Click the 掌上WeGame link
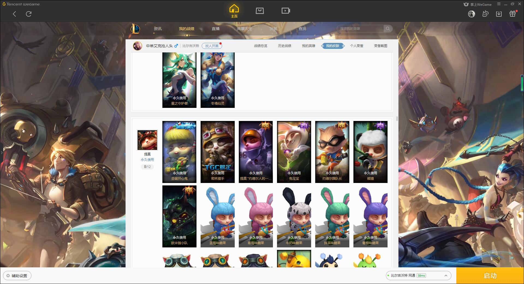Image resolution: width=524 pixels, height=284 pixels. tap(478, 4)
